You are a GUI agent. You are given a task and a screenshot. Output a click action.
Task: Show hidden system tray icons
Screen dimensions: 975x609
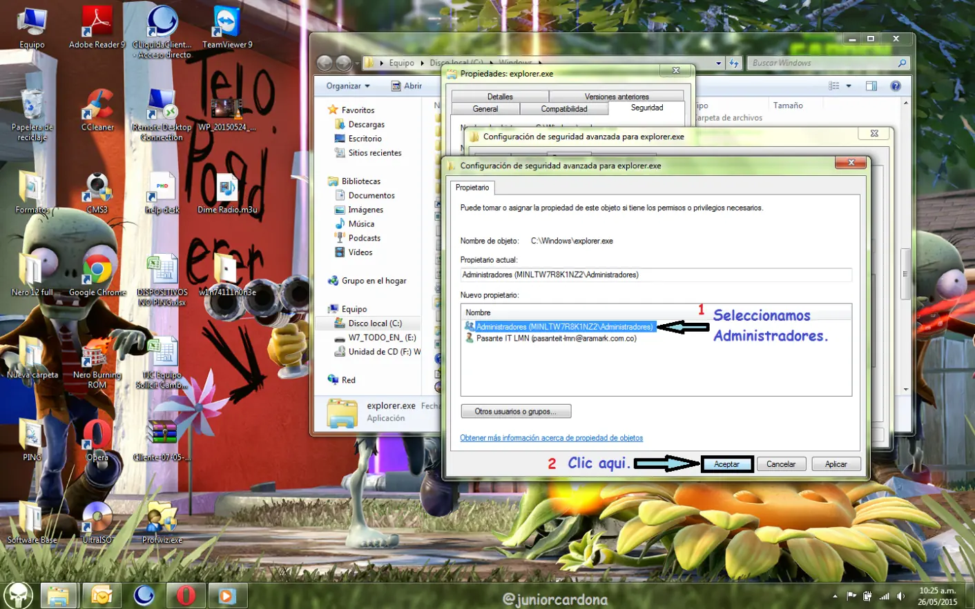(x=835, y=596)
